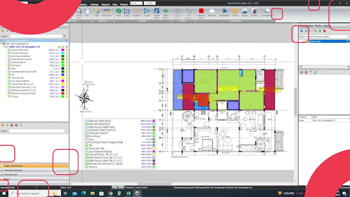This screenshot has width=350, height=197.
Task: Toggle light bulb for Terracota Tile
Action: tap(66, 78)
